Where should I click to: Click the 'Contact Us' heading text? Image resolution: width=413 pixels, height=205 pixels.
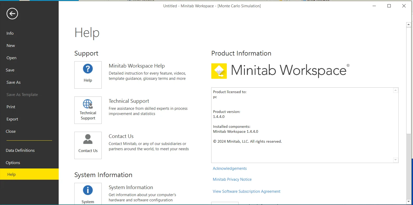(x=121, y=136)
